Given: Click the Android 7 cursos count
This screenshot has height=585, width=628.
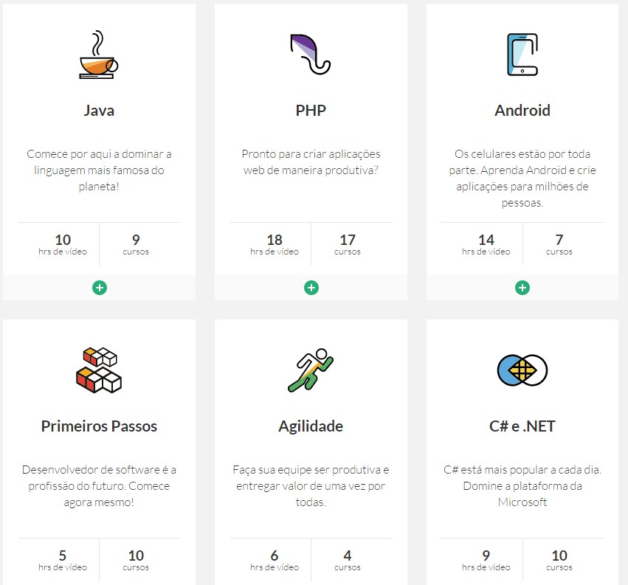Looking at the screenshot, I should click(x=559, y=244).
